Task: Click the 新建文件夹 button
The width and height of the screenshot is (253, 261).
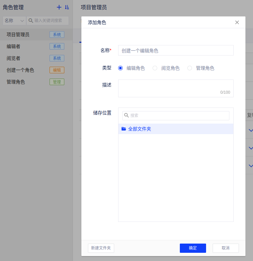Action: [101, 248]
